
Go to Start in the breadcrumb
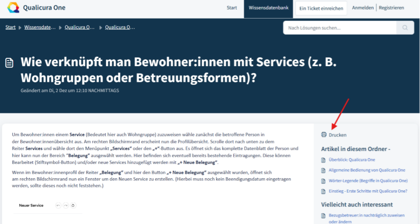[11, 27]
